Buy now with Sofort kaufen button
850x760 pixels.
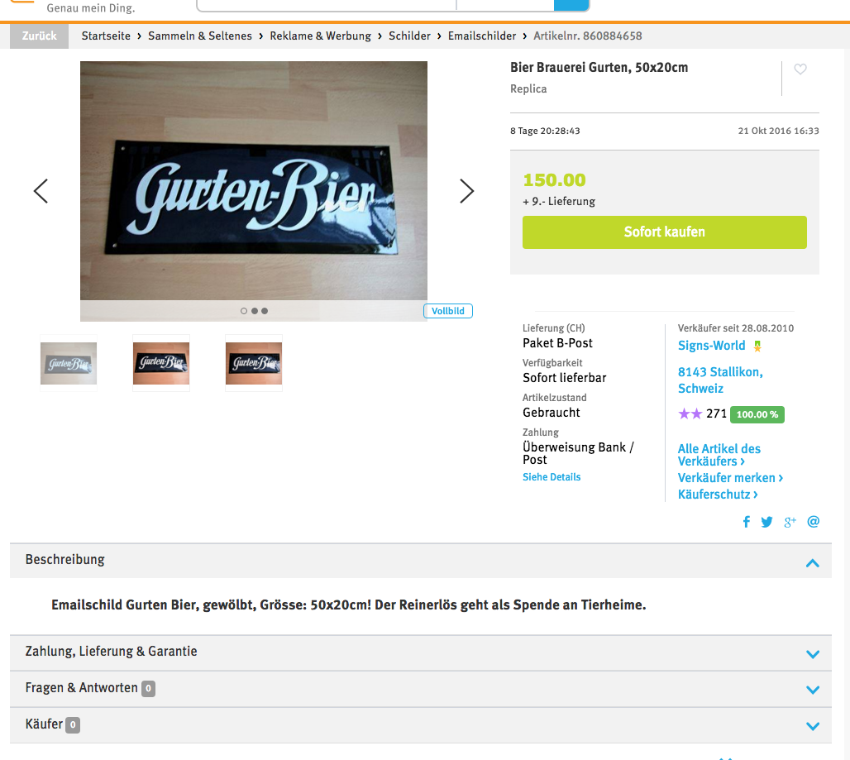pos(665,232)
